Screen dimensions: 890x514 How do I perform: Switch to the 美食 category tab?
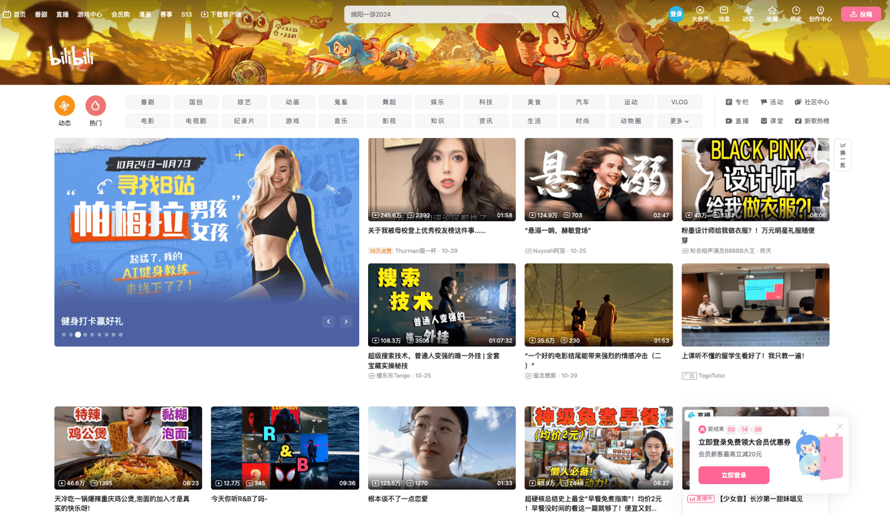[x=534, y=102]
